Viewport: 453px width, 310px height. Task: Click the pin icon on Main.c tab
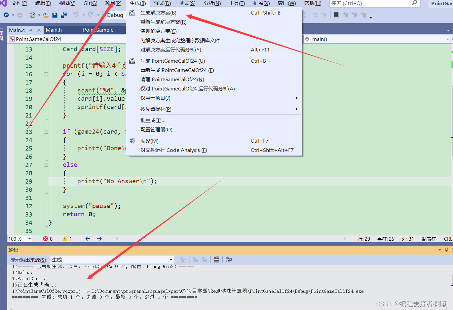coord(31,30)
